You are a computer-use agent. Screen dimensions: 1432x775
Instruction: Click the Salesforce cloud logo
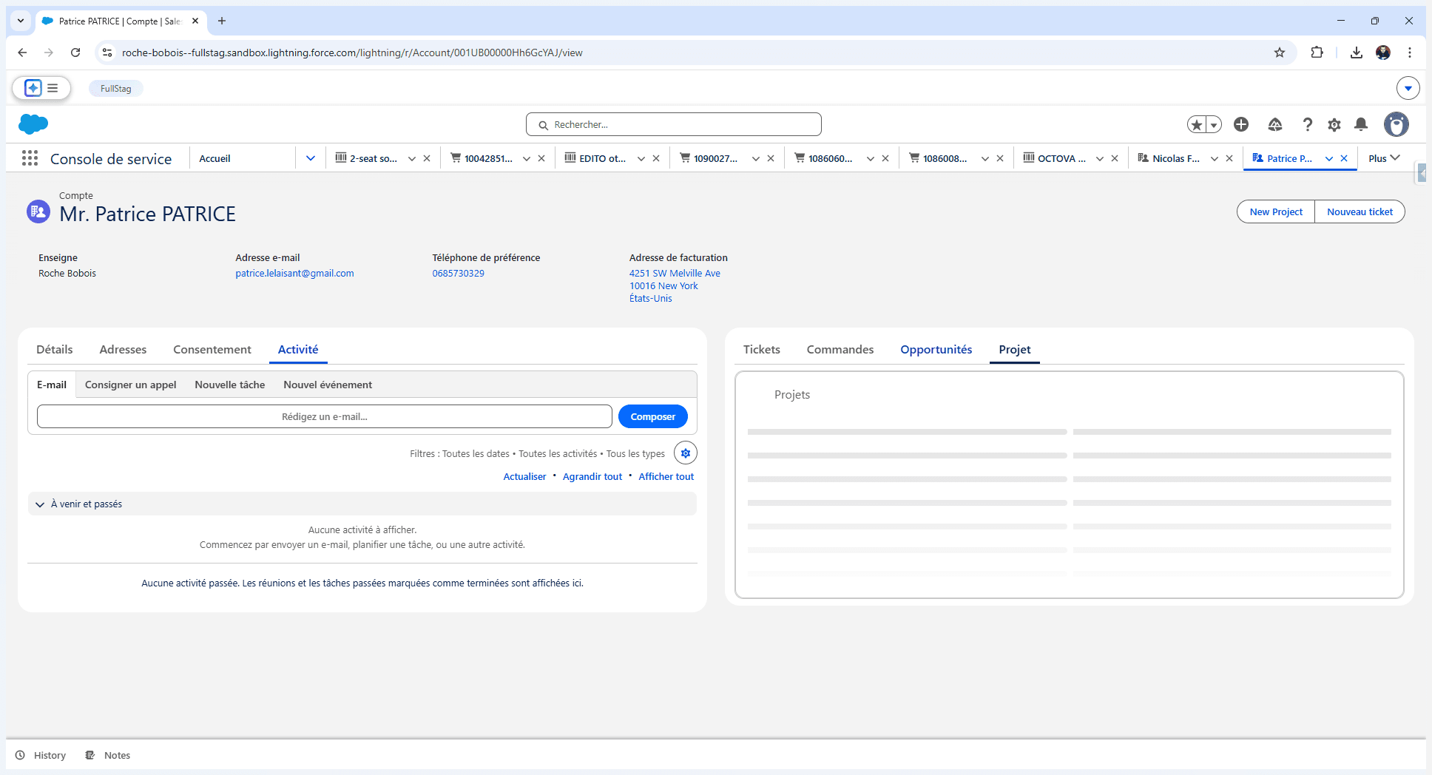click(x=33, y=124)
